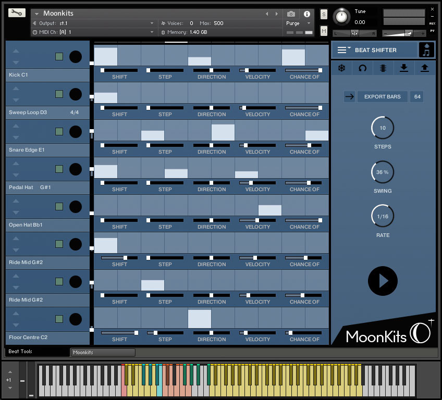Click the arrow icon beside Export Bars
The width and height of the screenshot is (442, 400).
[x=350, y=97]
